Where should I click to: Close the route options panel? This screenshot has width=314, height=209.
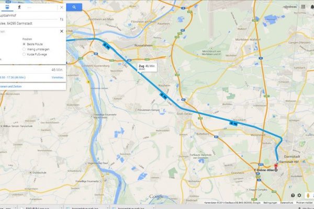pos(62,31)
